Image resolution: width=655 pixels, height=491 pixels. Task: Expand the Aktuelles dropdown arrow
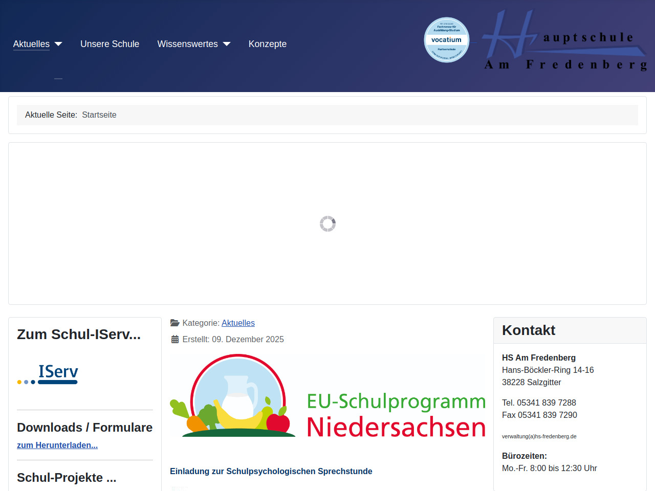click(58, 44)
